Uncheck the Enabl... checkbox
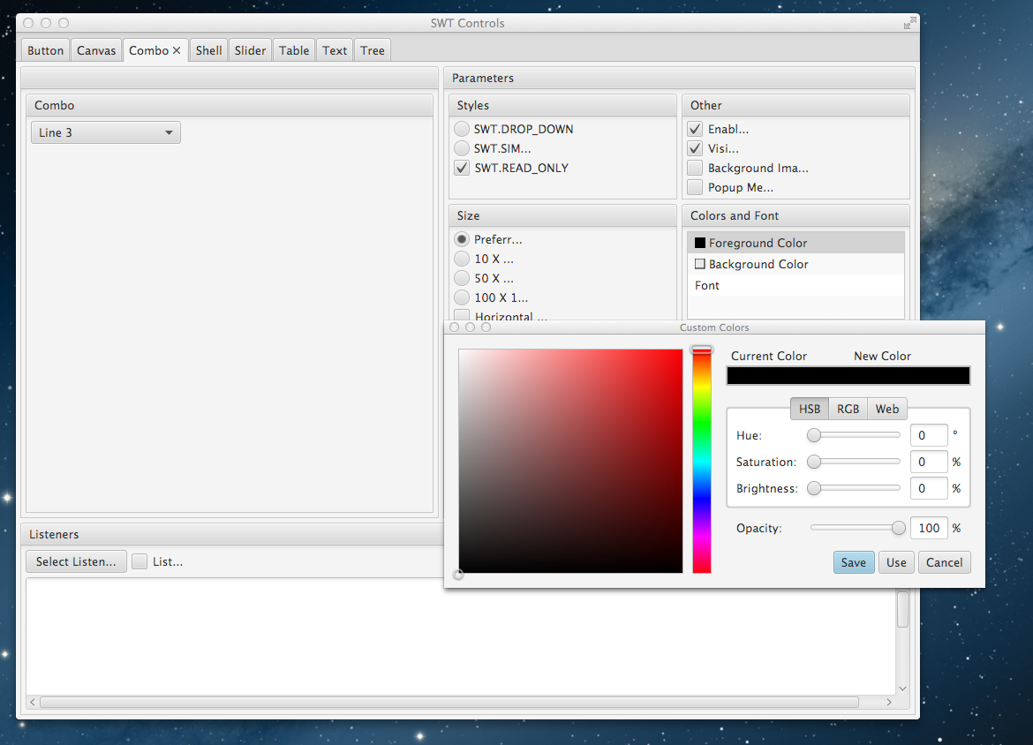This screenshot has width=1033, height=745. coord(694,129)
